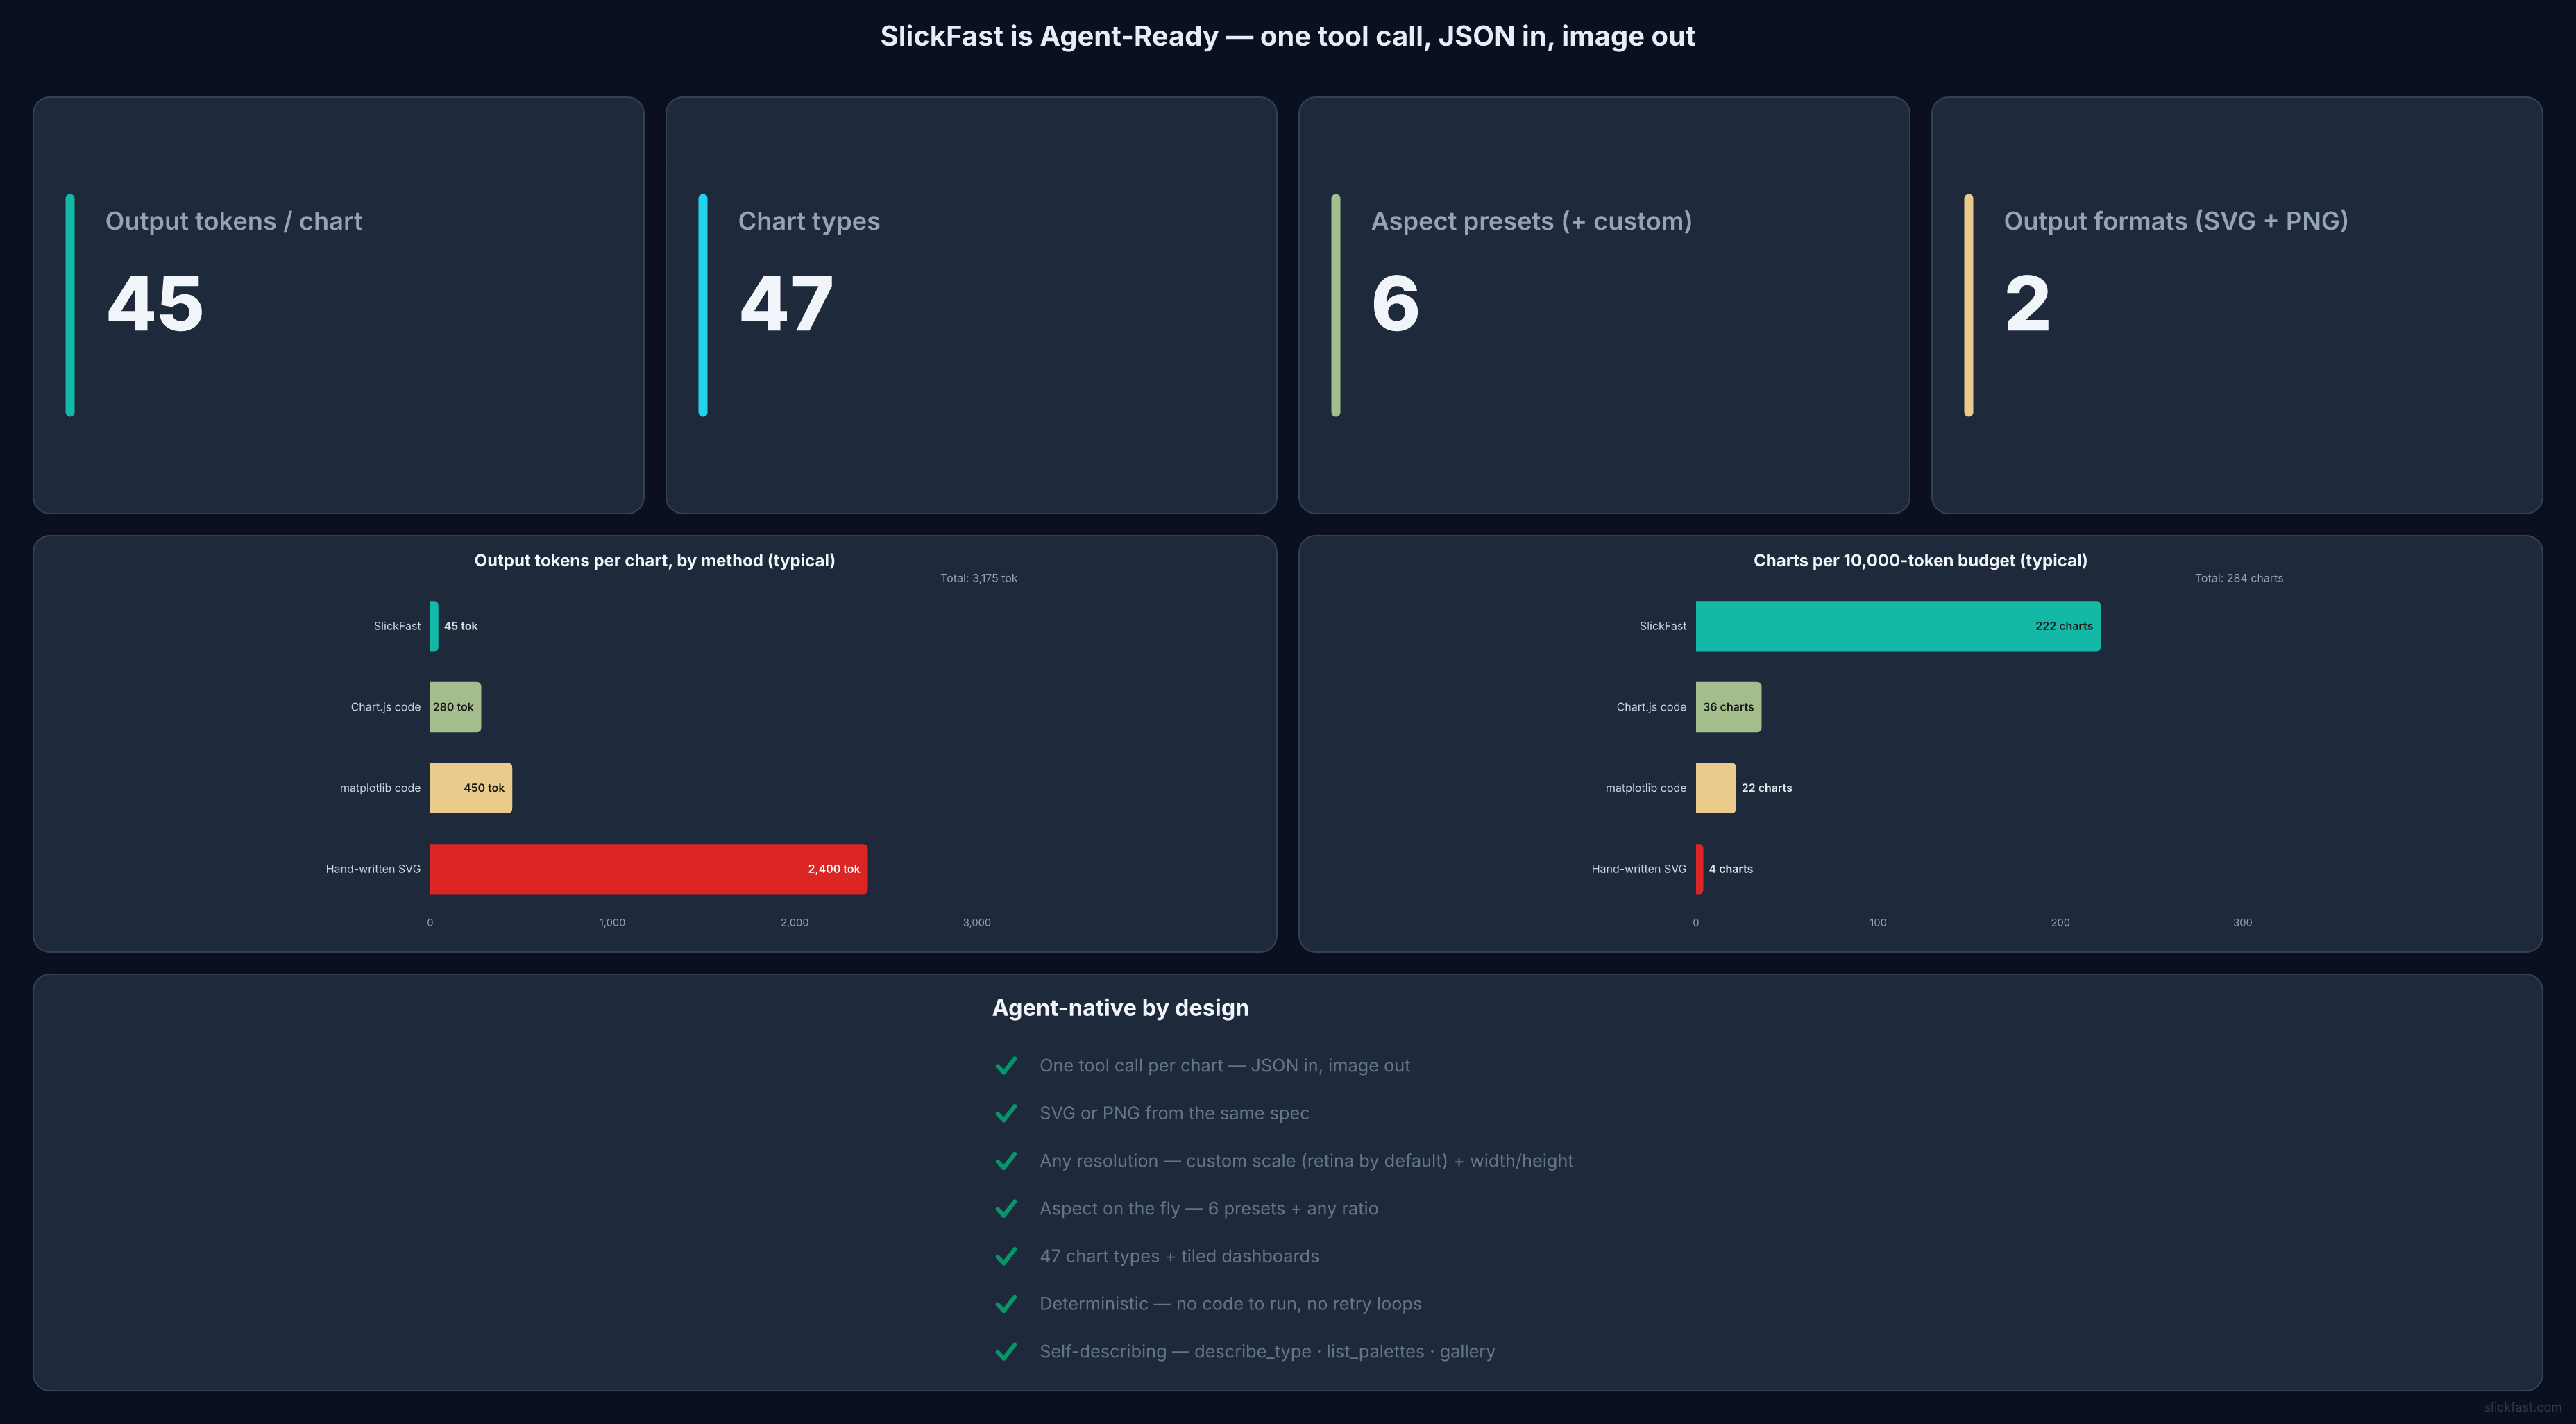The height and width of the screenshot is (1424, 2576).
Task: Click the 200 axis tick in budget chart
Action: pyautogui.click(x=2061, y=923)
